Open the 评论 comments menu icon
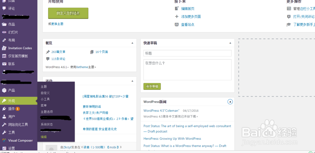 point(4,8)
